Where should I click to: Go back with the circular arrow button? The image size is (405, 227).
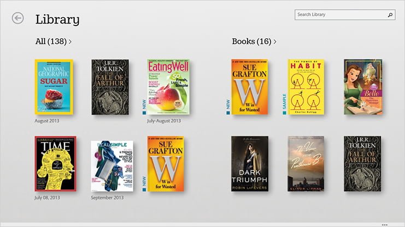[x=17, y=18]
